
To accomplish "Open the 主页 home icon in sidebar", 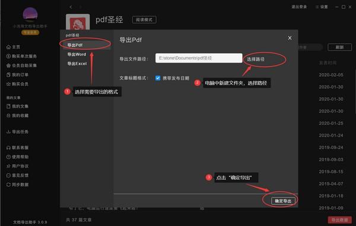I will tap(9, 47).
